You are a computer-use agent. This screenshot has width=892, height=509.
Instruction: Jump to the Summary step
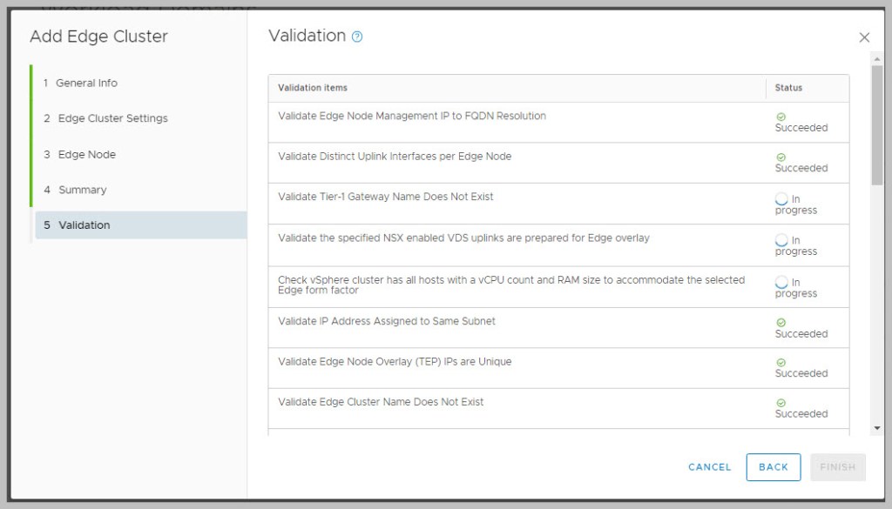tap(82, 190)
